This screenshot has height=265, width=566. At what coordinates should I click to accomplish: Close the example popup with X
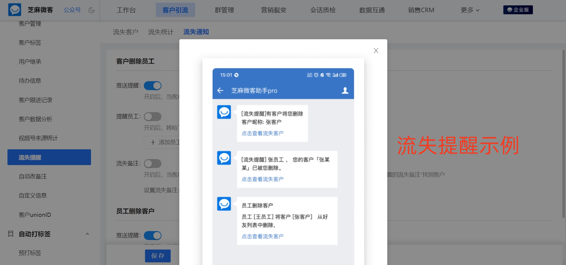pos(376,51)
